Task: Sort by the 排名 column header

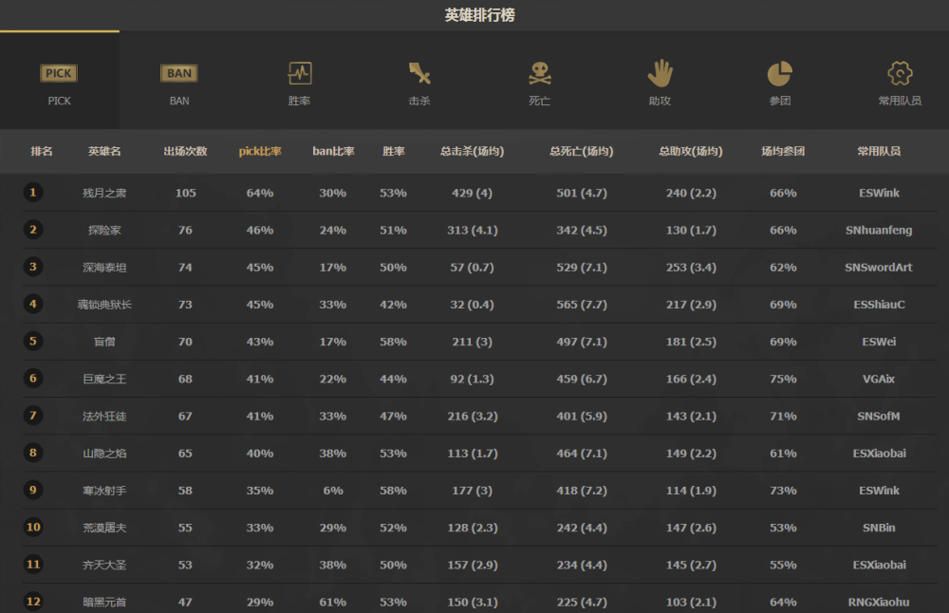Action: (42, 151)
